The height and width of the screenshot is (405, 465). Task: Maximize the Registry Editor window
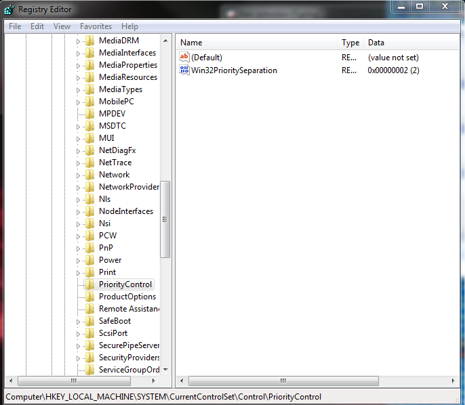420,6
